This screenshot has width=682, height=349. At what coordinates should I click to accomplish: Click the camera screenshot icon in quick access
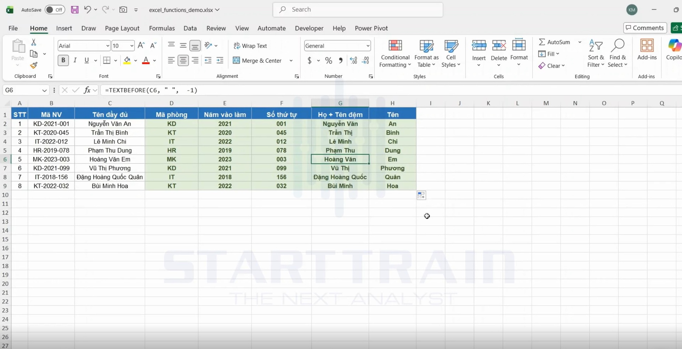click(123, 10)
